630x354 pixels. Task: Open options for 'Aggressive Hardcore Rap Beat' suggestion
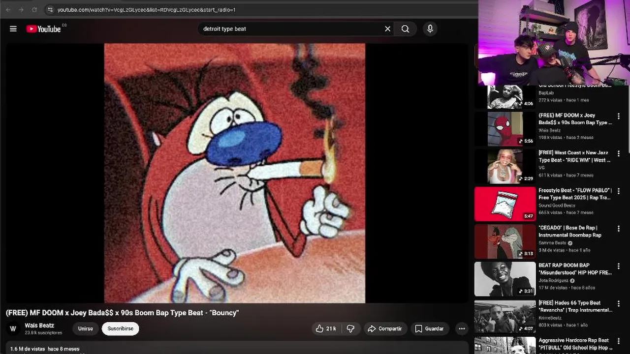tap(619, 341)
